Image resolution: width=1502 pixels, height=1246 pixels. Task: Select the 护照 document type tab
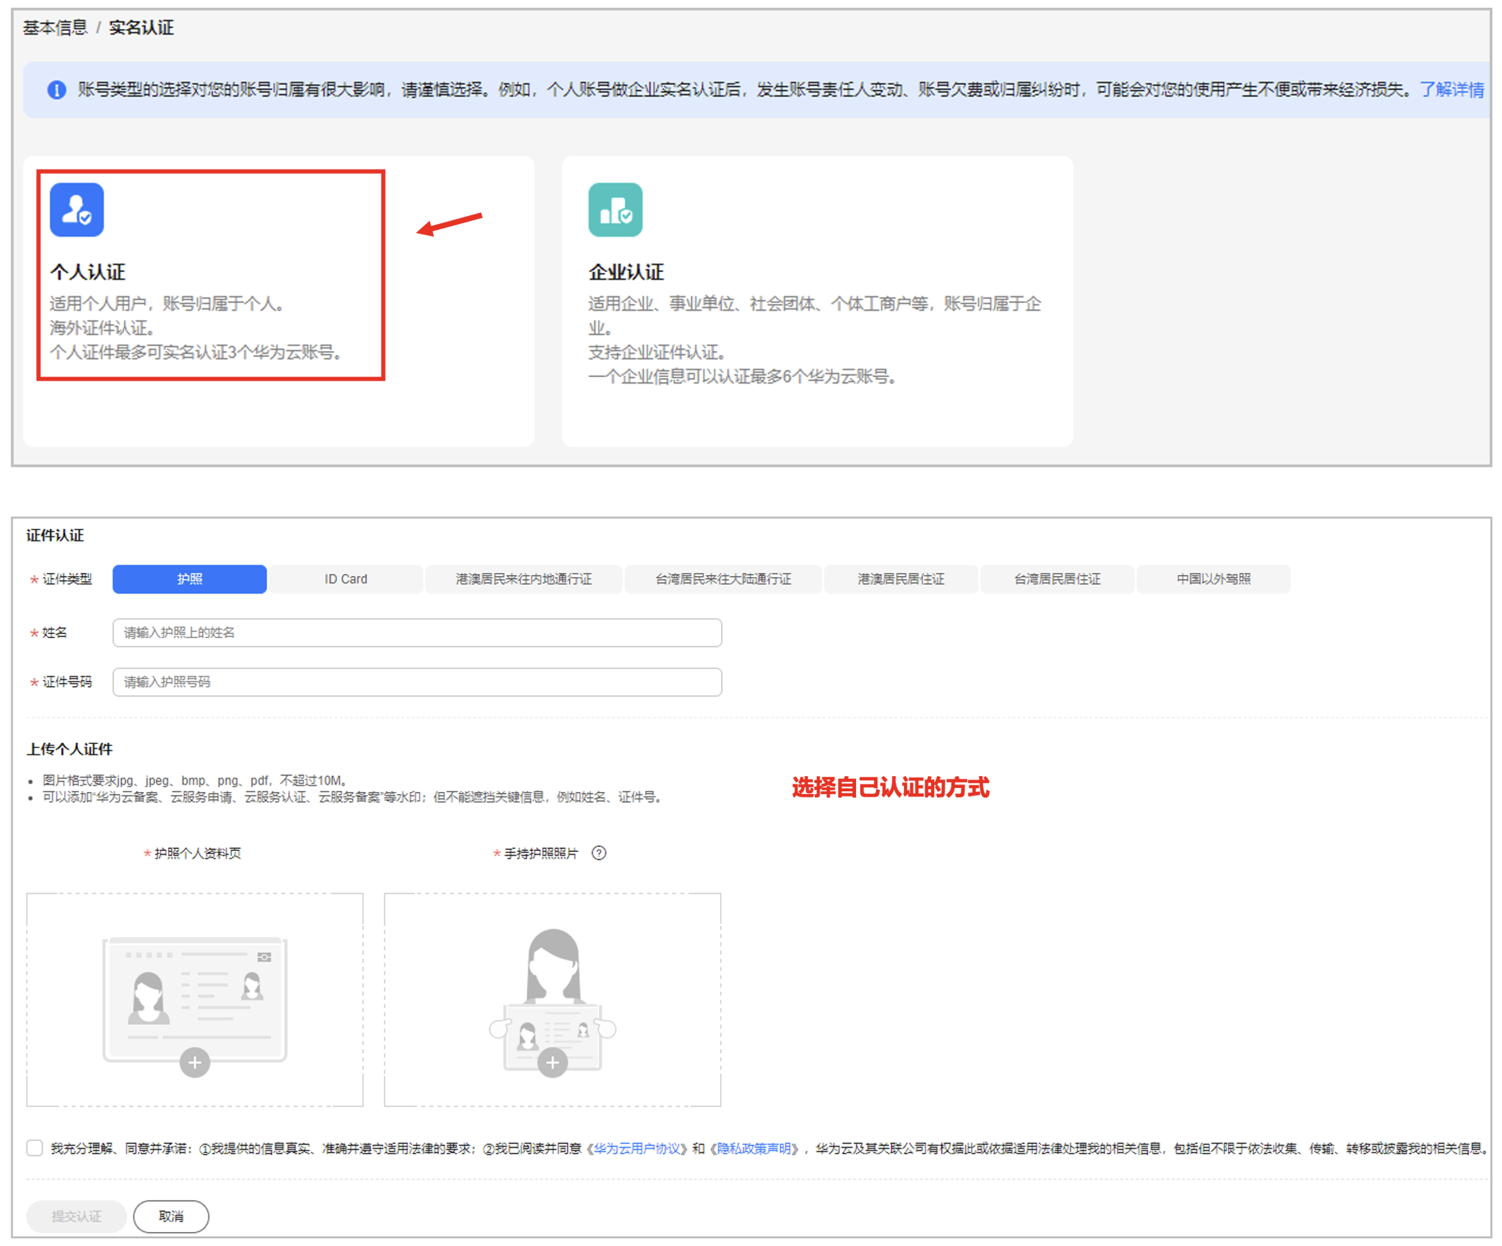click(x=189, y=579)
